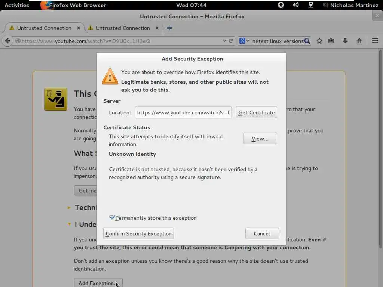The image size is (383, 287).
Task: Open the accessibility menu icon
Action: [281, 5]
